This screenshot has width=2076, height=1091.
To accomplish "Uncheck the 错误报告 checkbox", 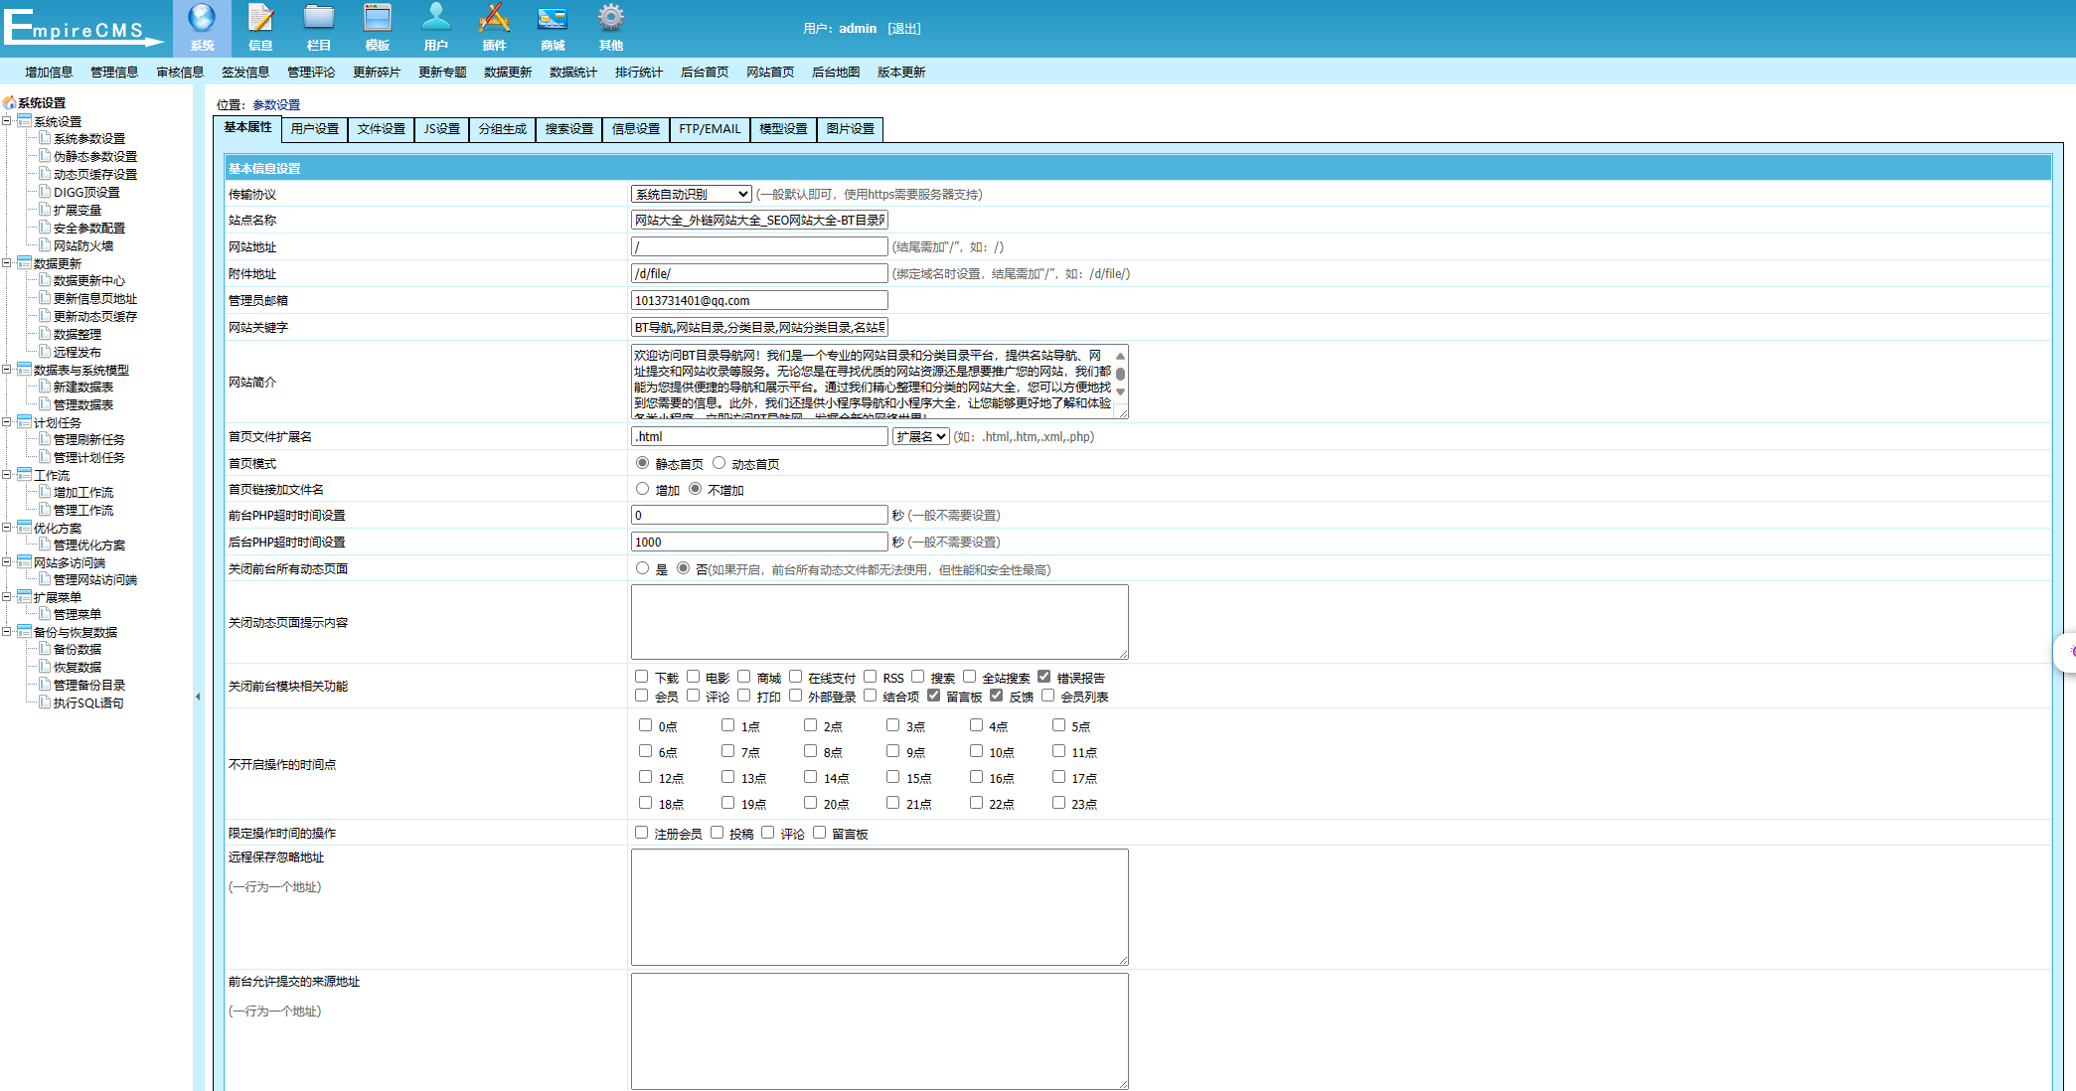I will [x=1043, y=677].
